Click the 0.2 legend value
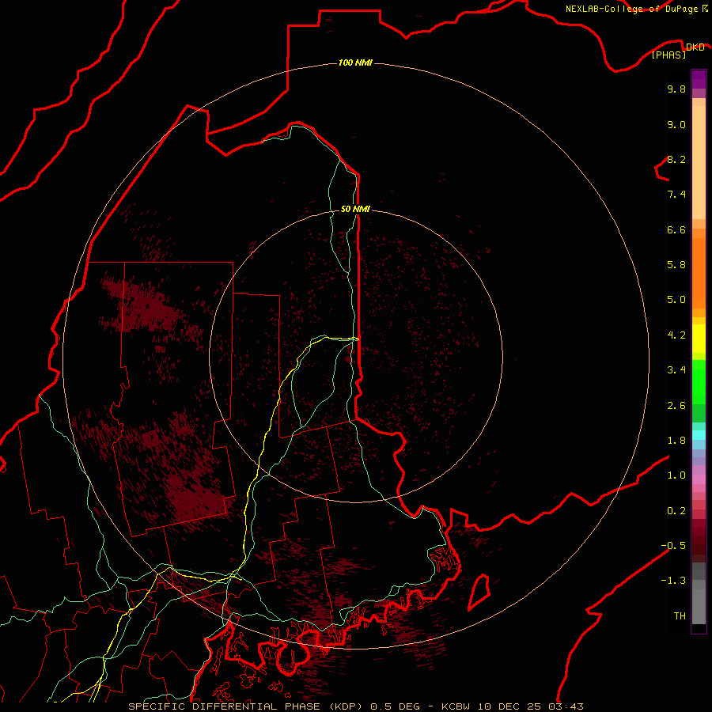Image resolution: width=712 pixels, height=712 pixels. coord(676,511)
